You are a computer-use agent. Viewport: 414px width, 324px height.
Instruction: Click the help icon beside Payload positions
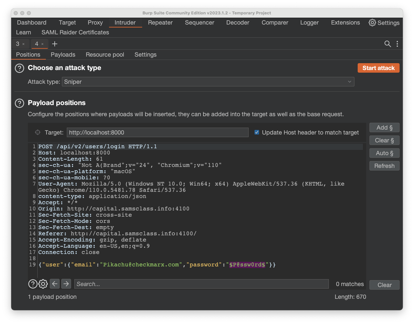pyautogui.click(x=20, y=103)
